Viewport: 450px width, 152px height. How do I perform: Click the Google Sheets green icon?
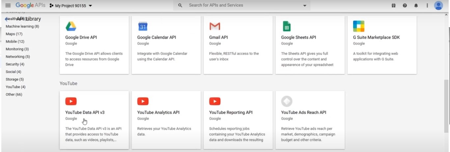(x=286, y=26)
